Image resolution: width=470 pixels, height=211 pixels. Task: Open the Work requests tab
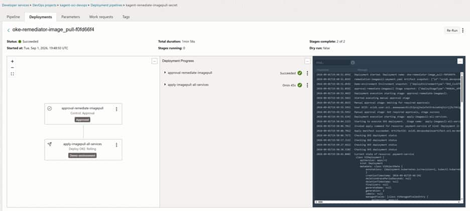coord(101,17)
